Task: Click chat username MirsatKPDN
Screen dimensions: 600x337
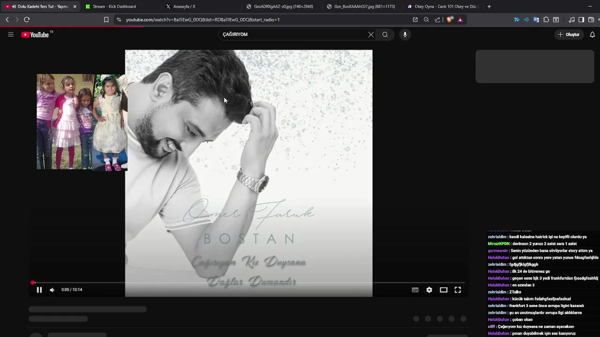Action: click(x=498, y=244)
